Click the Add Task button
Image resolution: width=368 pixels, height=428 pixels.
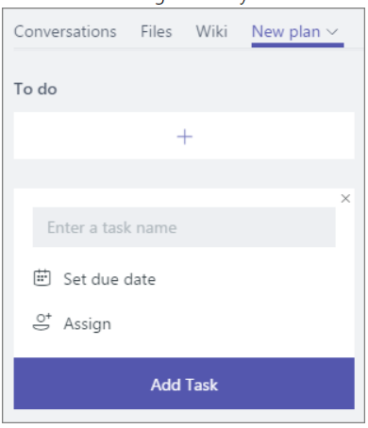pos(184,383)
